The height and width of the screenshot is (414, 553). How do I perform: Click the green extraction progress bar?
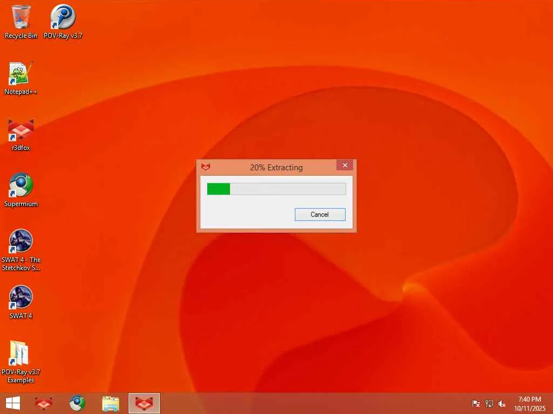(x=276, y=189)
